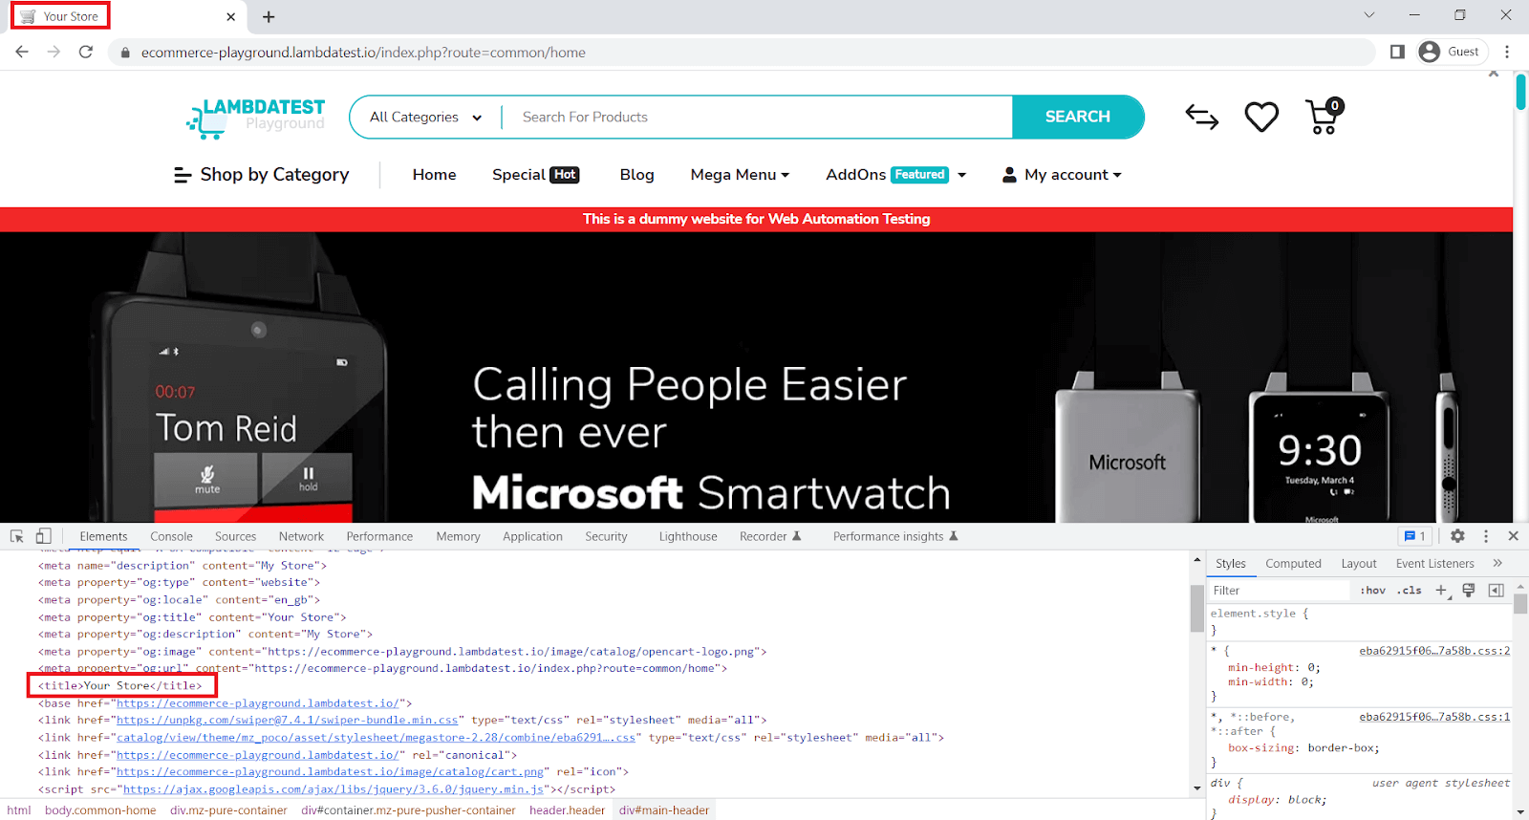
Task: Click the Search For Products field
Action: pyautogui.click(x=757, y=117)
